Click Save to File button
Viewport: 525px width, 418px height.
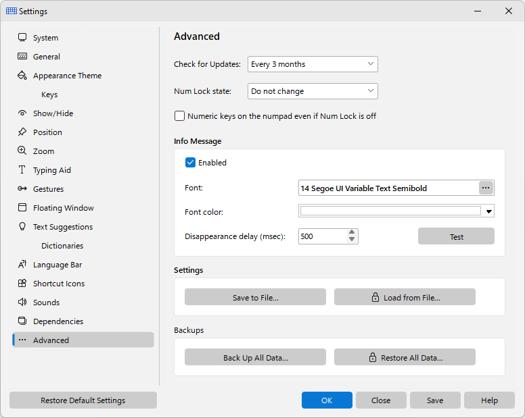(x=255, y=297)
